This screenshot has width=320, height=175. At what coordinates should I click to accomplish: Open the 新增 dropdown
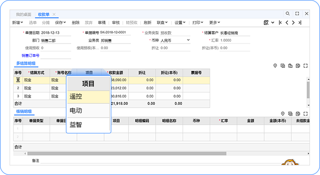[x=18, y=22]
